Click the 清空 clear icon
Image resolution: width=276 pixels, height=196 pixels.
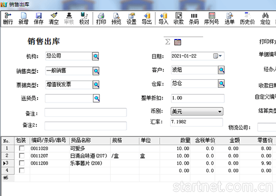54,18
